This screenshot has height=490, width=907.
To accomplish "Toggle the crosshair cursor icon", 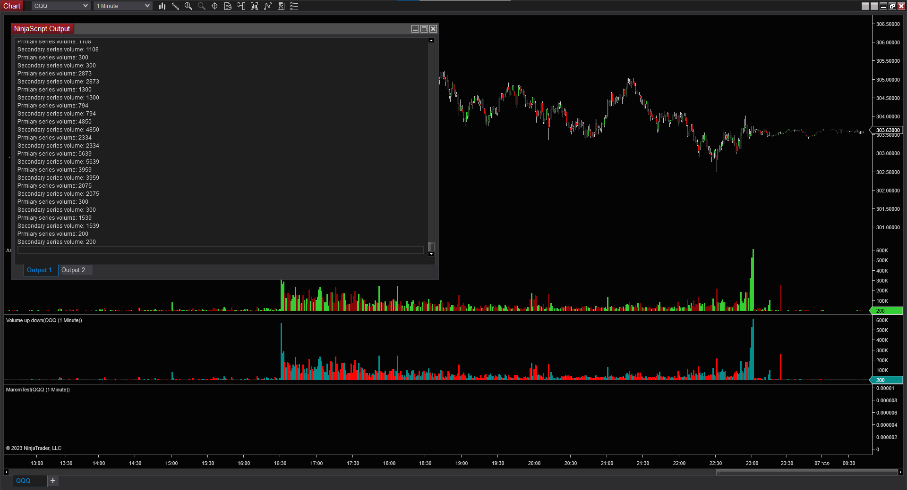I will [215, 6].
